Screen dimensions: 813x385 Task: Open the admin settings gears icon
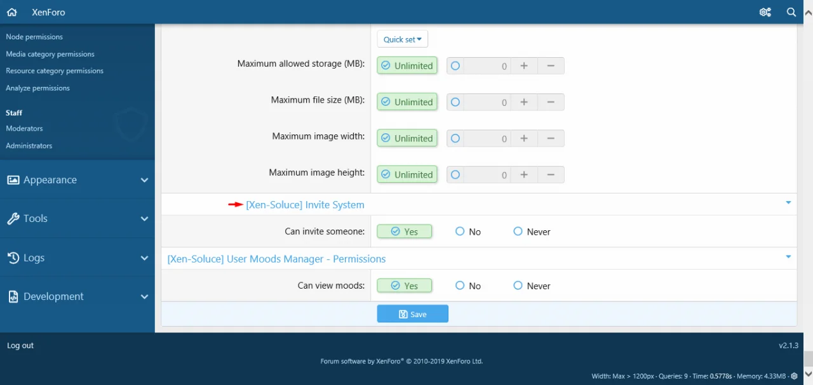coord(765,12)
